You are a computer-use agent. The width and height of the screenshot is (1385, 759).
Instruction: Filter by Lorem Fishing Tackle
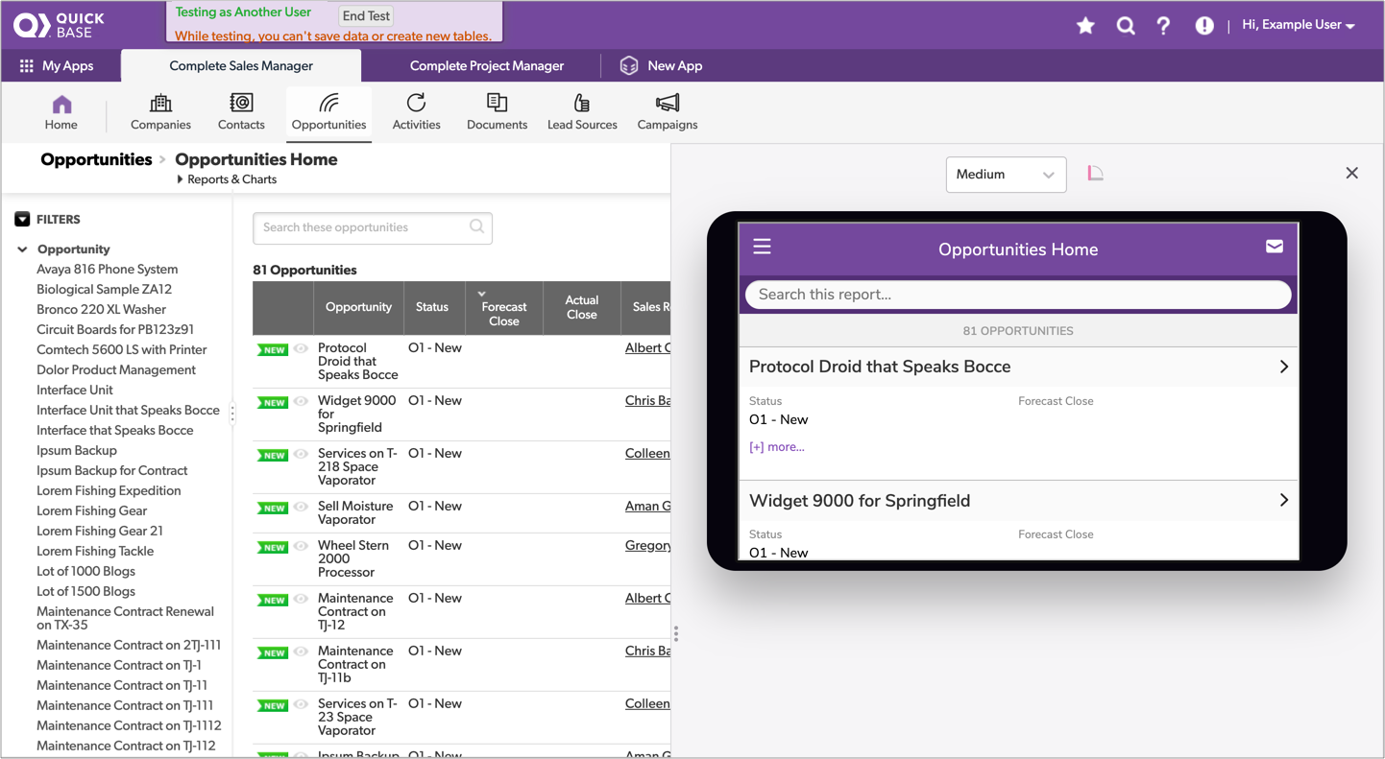(x=95, y=552)
